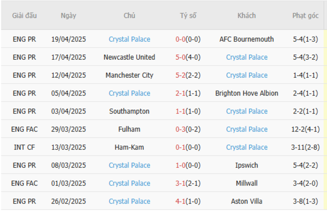Click Southampton team name
The image size is (327, 215).
pyautogui.click(x=129, y=111)
